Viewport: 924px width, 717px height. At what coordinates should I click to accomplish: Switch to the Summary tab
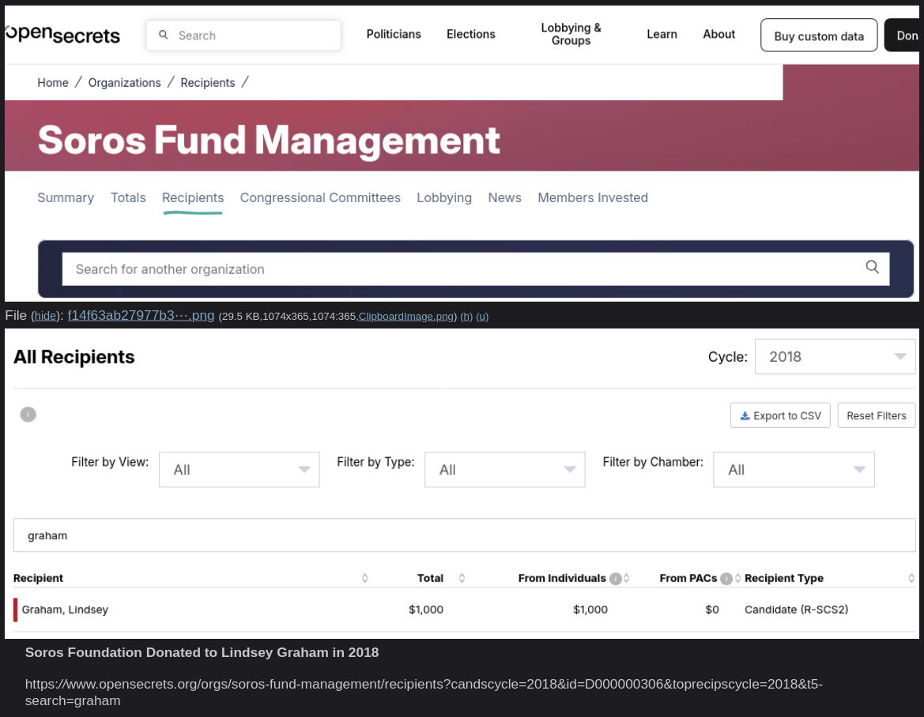click(66, 197)
